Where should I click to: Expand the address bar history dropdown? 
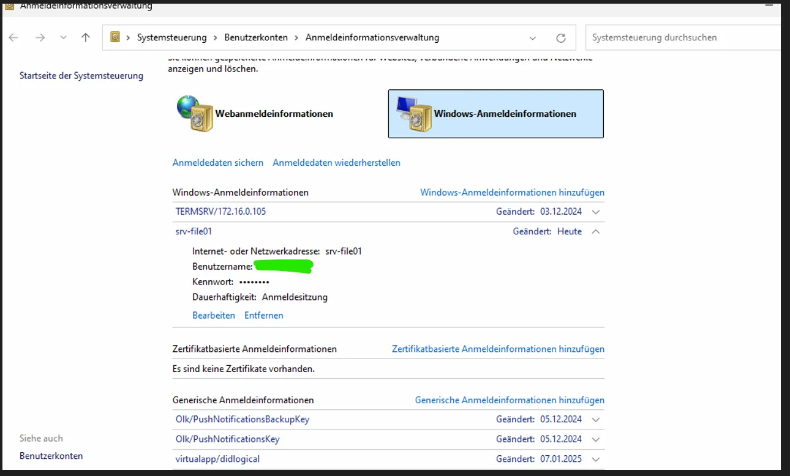click(x=533, y=37)
